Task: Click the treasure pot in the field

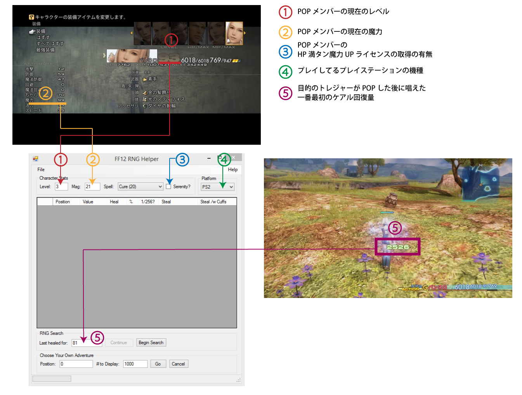Action: (x=392, y=201)
